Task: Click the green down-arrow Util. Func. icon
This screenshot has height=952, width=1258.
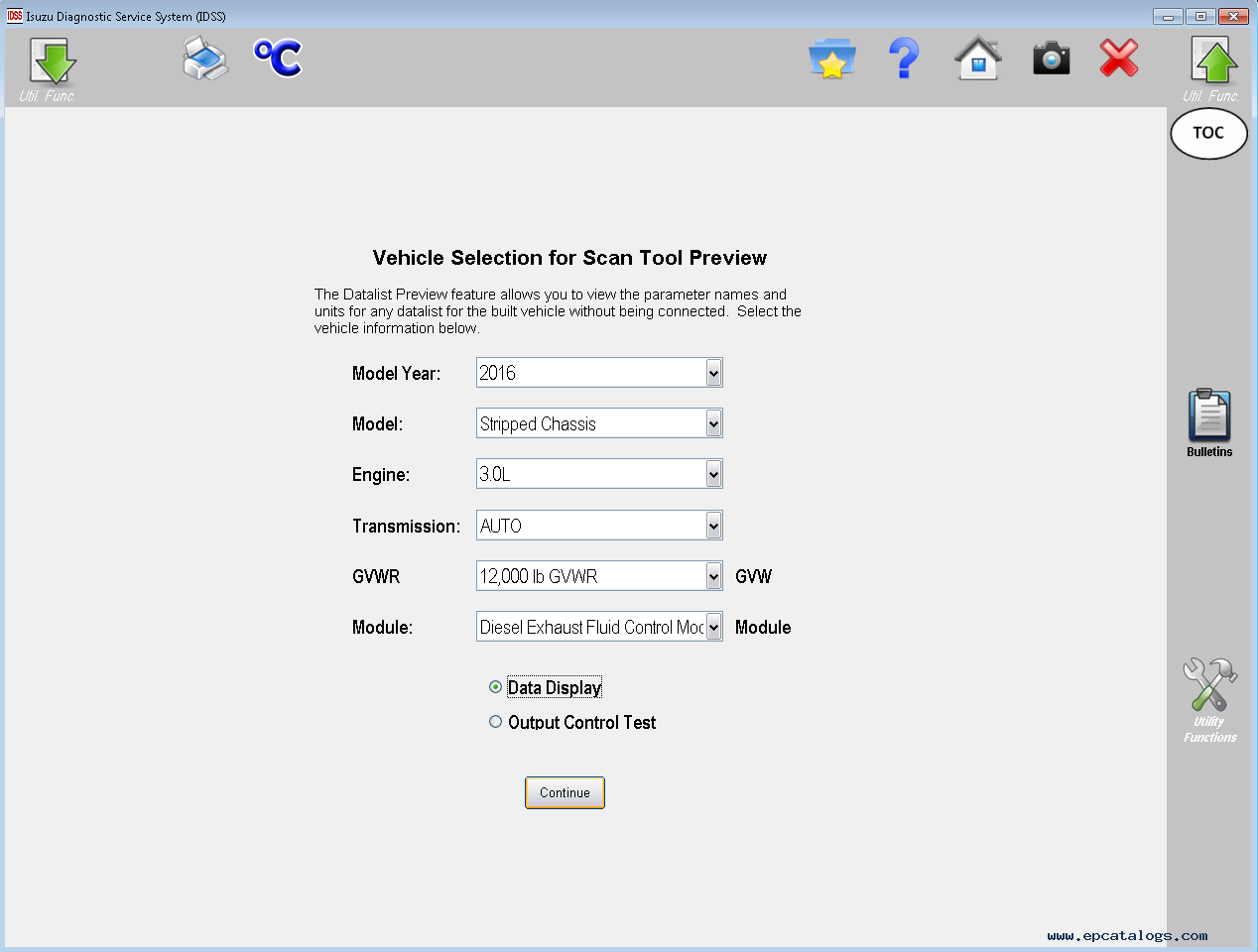Action: point(52,61)
